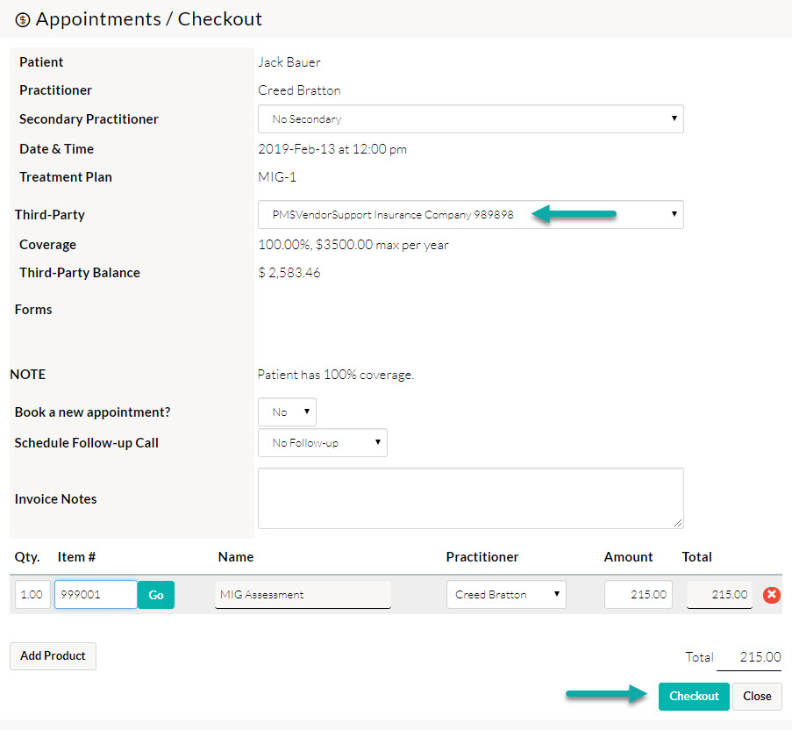The image size is (792, 730).
Task: Click Third-Party Balance value $ 2,583.46
Action: tap(289, 273)
